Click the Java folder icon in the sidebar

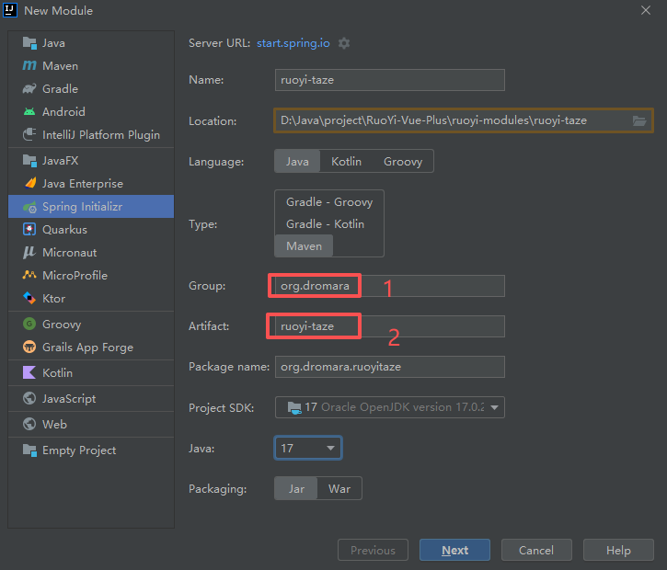[29, 43]
